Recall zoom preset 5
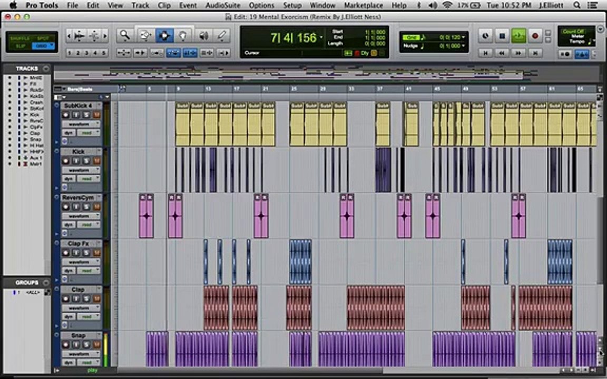Viewport: 607px width, 379px height. (x=103, y=53)
